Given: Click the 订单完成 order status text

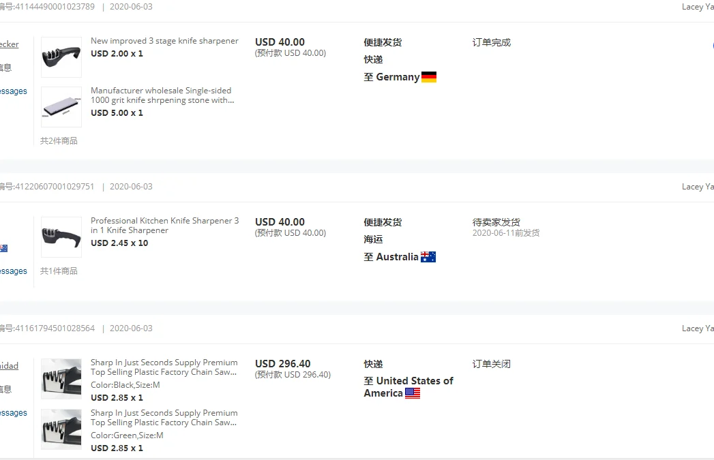Looking at the screenshot, I should pyautogui.click(x=491, y=42).
